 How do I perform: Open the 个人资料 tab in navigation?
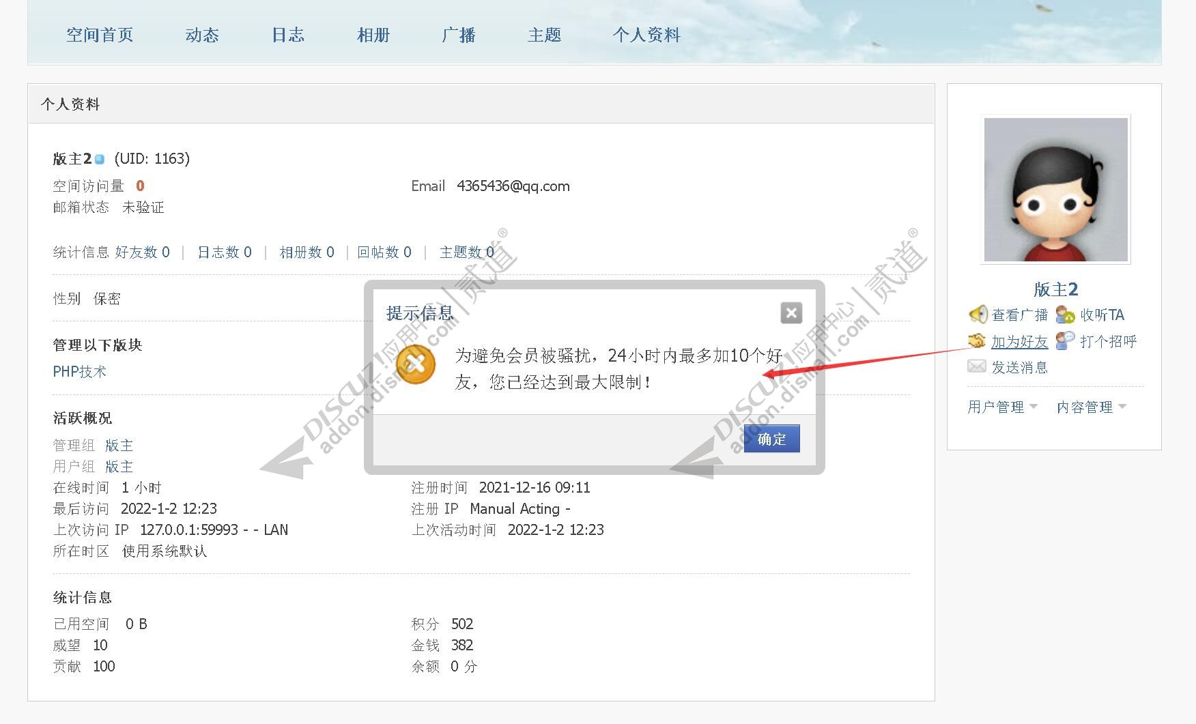point(646,35)
